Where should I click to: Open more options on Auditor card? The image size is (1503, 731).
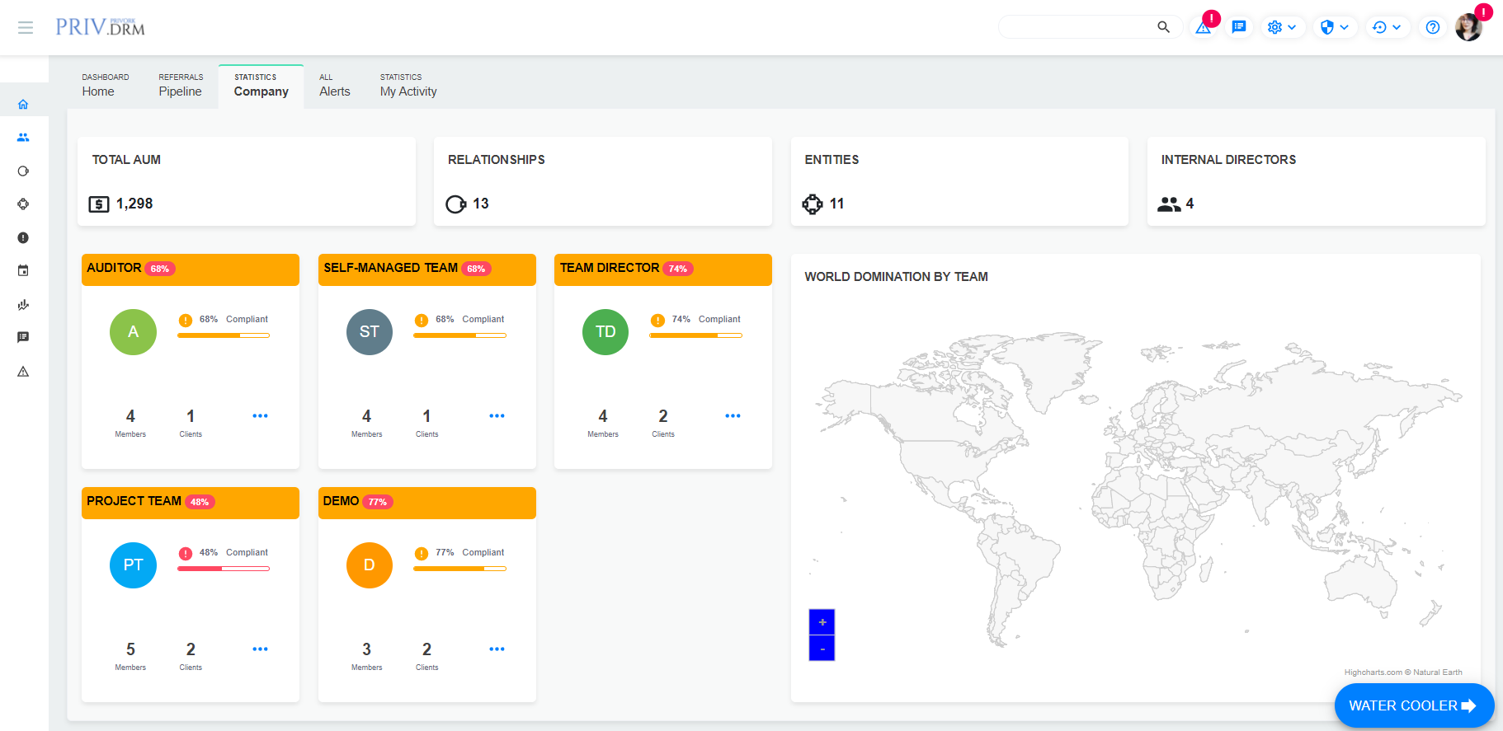click(x=260, y=416)
